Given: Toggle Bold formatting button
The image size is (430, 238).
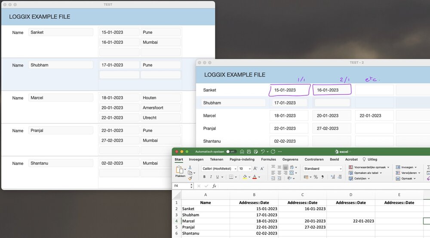Looking at the screenshot, I should click(205, 177).
